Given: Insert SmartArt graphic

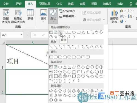Looking at the screenshot, I should [67, 11].
